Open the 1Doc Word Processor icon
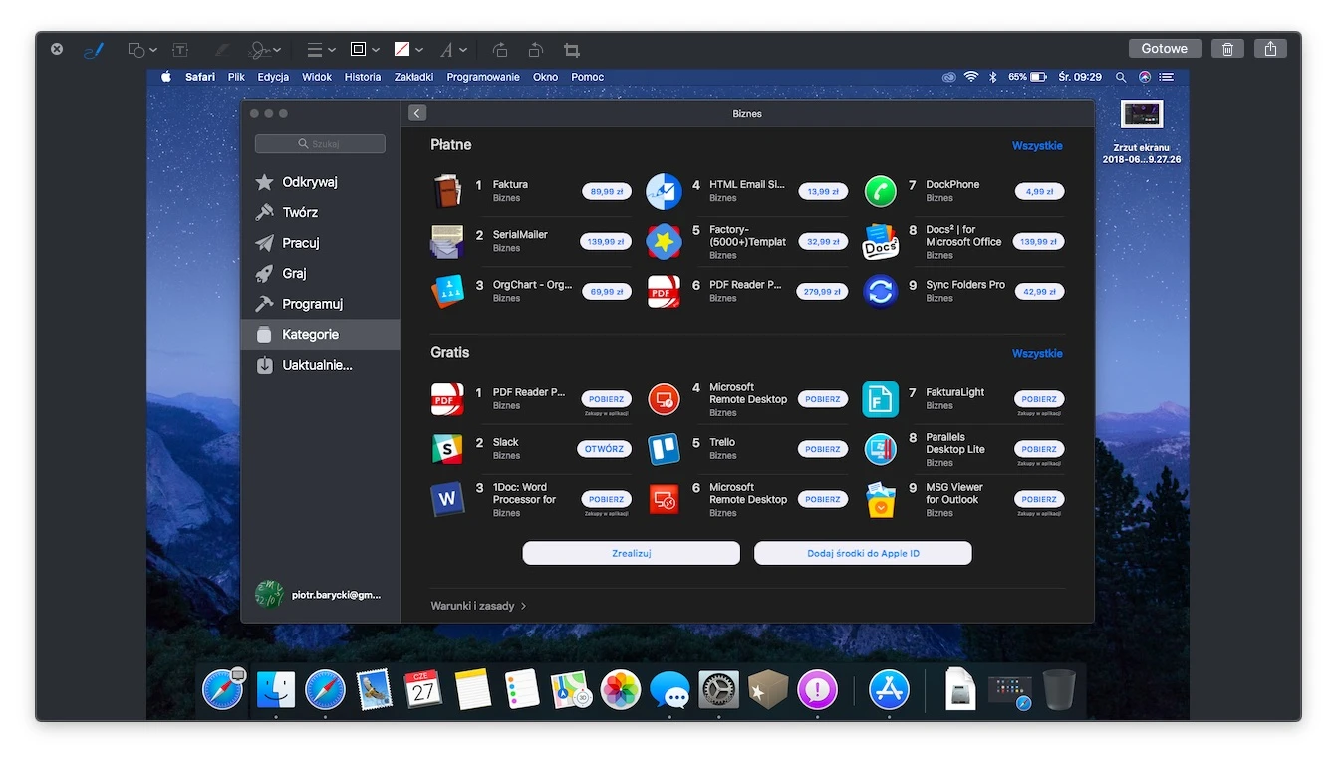The width and height of the screenshot is (1337, 761). pos(447,499)
